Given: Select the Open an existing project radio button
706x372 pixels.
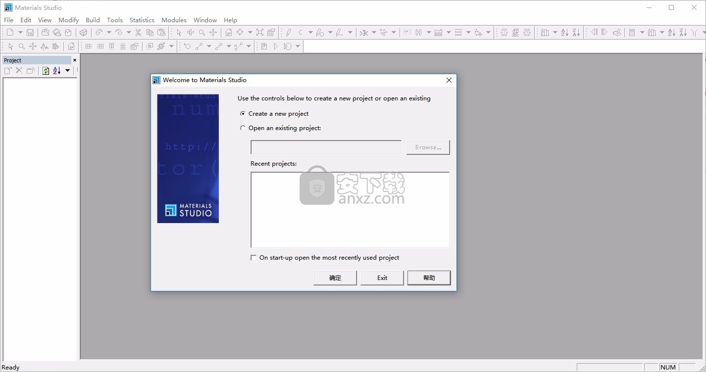Looking at the screenshot, I should tap(243, 128).
